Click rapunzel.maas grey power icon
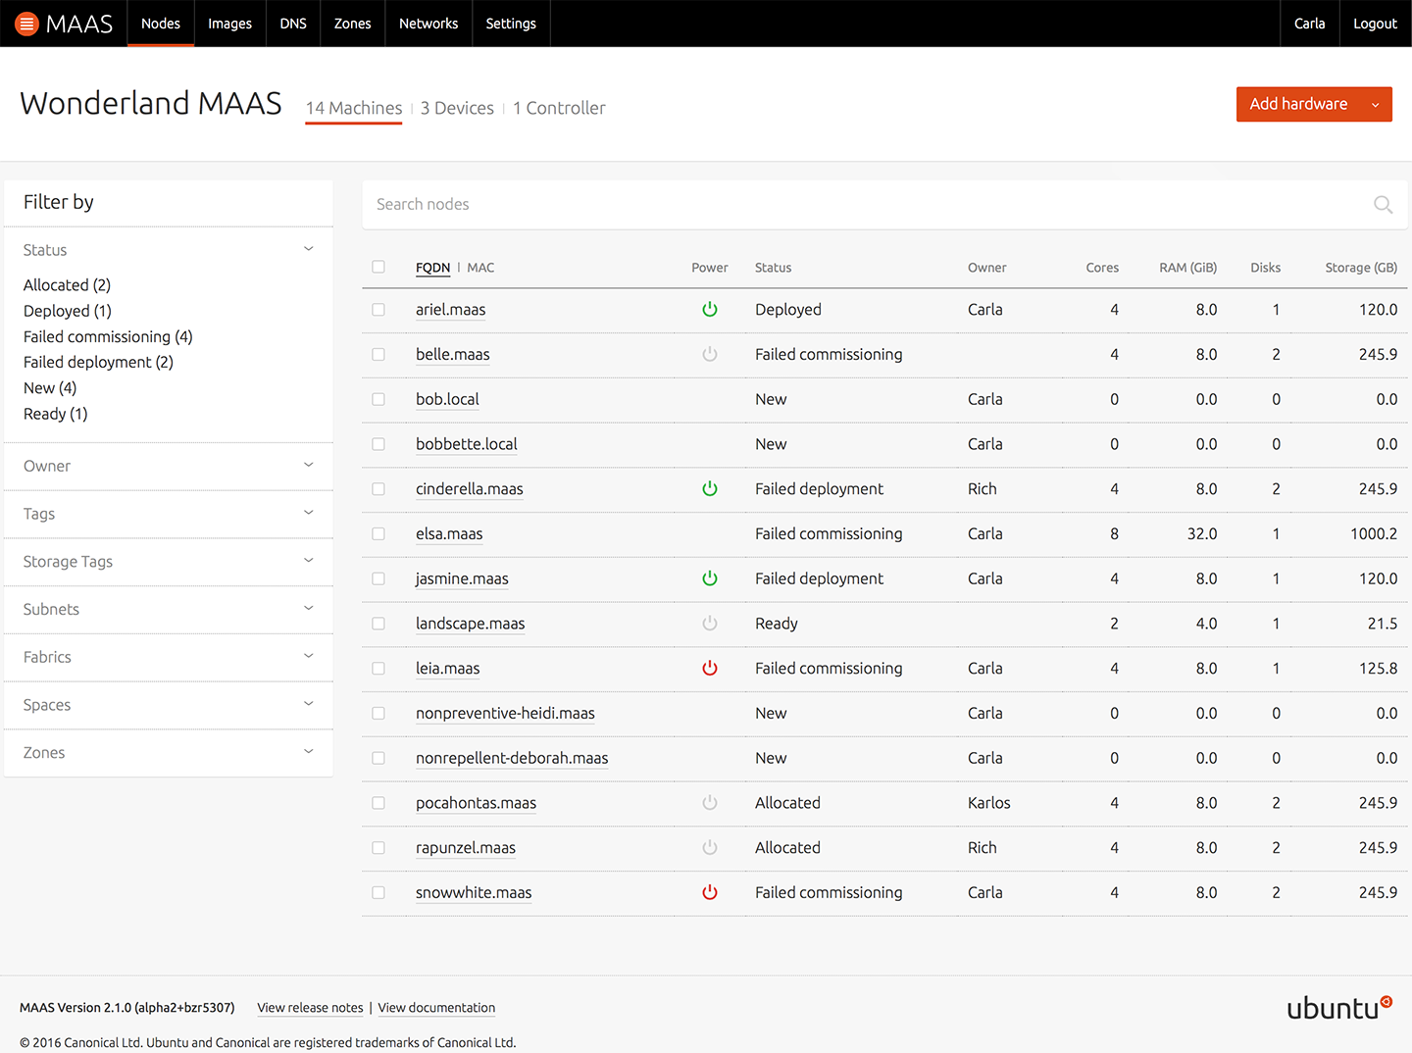1412x1053 pixels. [x=710, y=847]
